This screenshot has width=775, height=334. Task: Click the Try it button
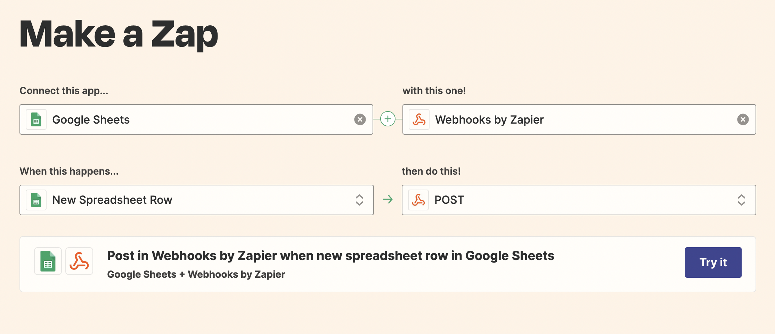pyautogui.click(x=713, y=262)
